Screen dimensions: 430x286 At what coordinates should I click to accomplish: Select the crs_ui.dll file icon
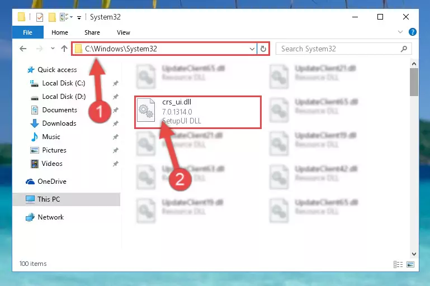tap(145, 110)
